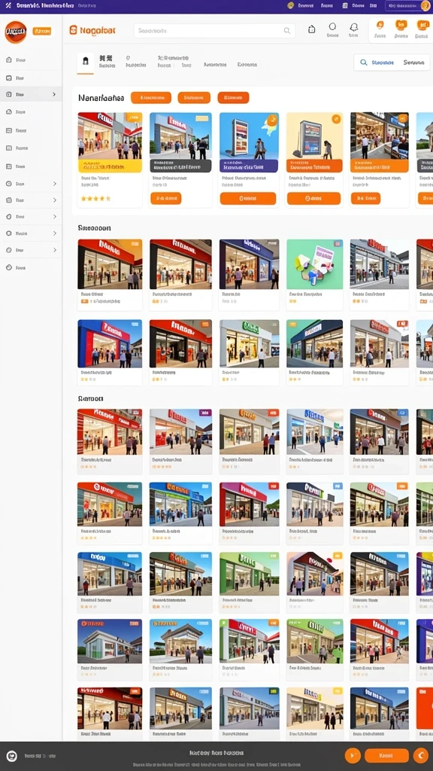This screenshot has height=771, width=433.
Task: Click the user avatar in the purple top bar
Action: point(425,5)
